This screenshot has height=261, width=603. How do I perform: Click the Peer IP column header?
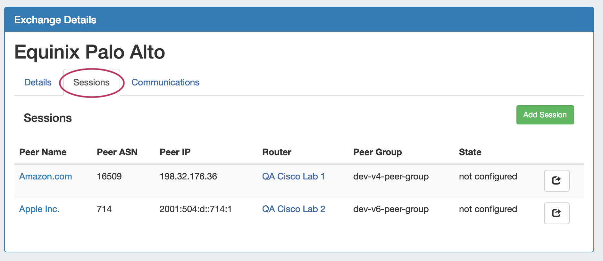(x=175, y=152)
